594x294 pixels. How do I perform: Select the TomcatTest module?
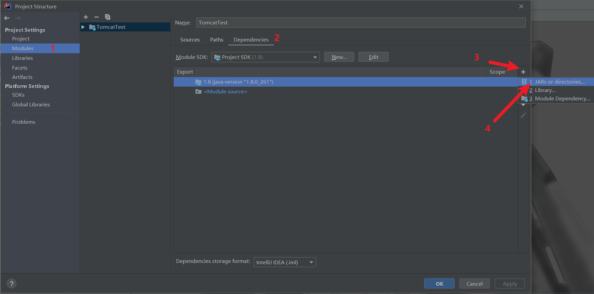click(x=125, y=27)
